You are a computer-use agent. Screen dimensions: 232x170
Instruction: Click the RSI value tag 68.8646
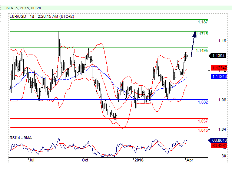tap(218, 140)
